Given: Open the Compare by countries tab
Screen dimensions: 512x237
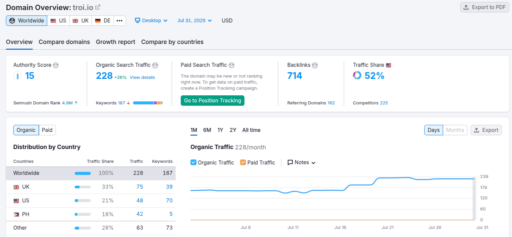Looking at the screenshot, I should click(172, 42).
